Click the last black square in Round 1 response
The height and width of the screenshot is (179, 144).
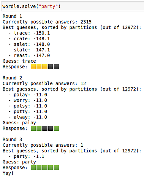(56, 67)
